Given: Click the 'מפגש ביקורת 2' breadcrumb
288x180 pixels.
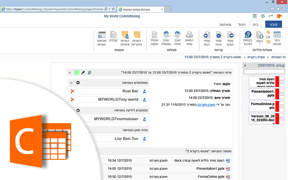Looking at the screenshot, I should pos(213,57).
